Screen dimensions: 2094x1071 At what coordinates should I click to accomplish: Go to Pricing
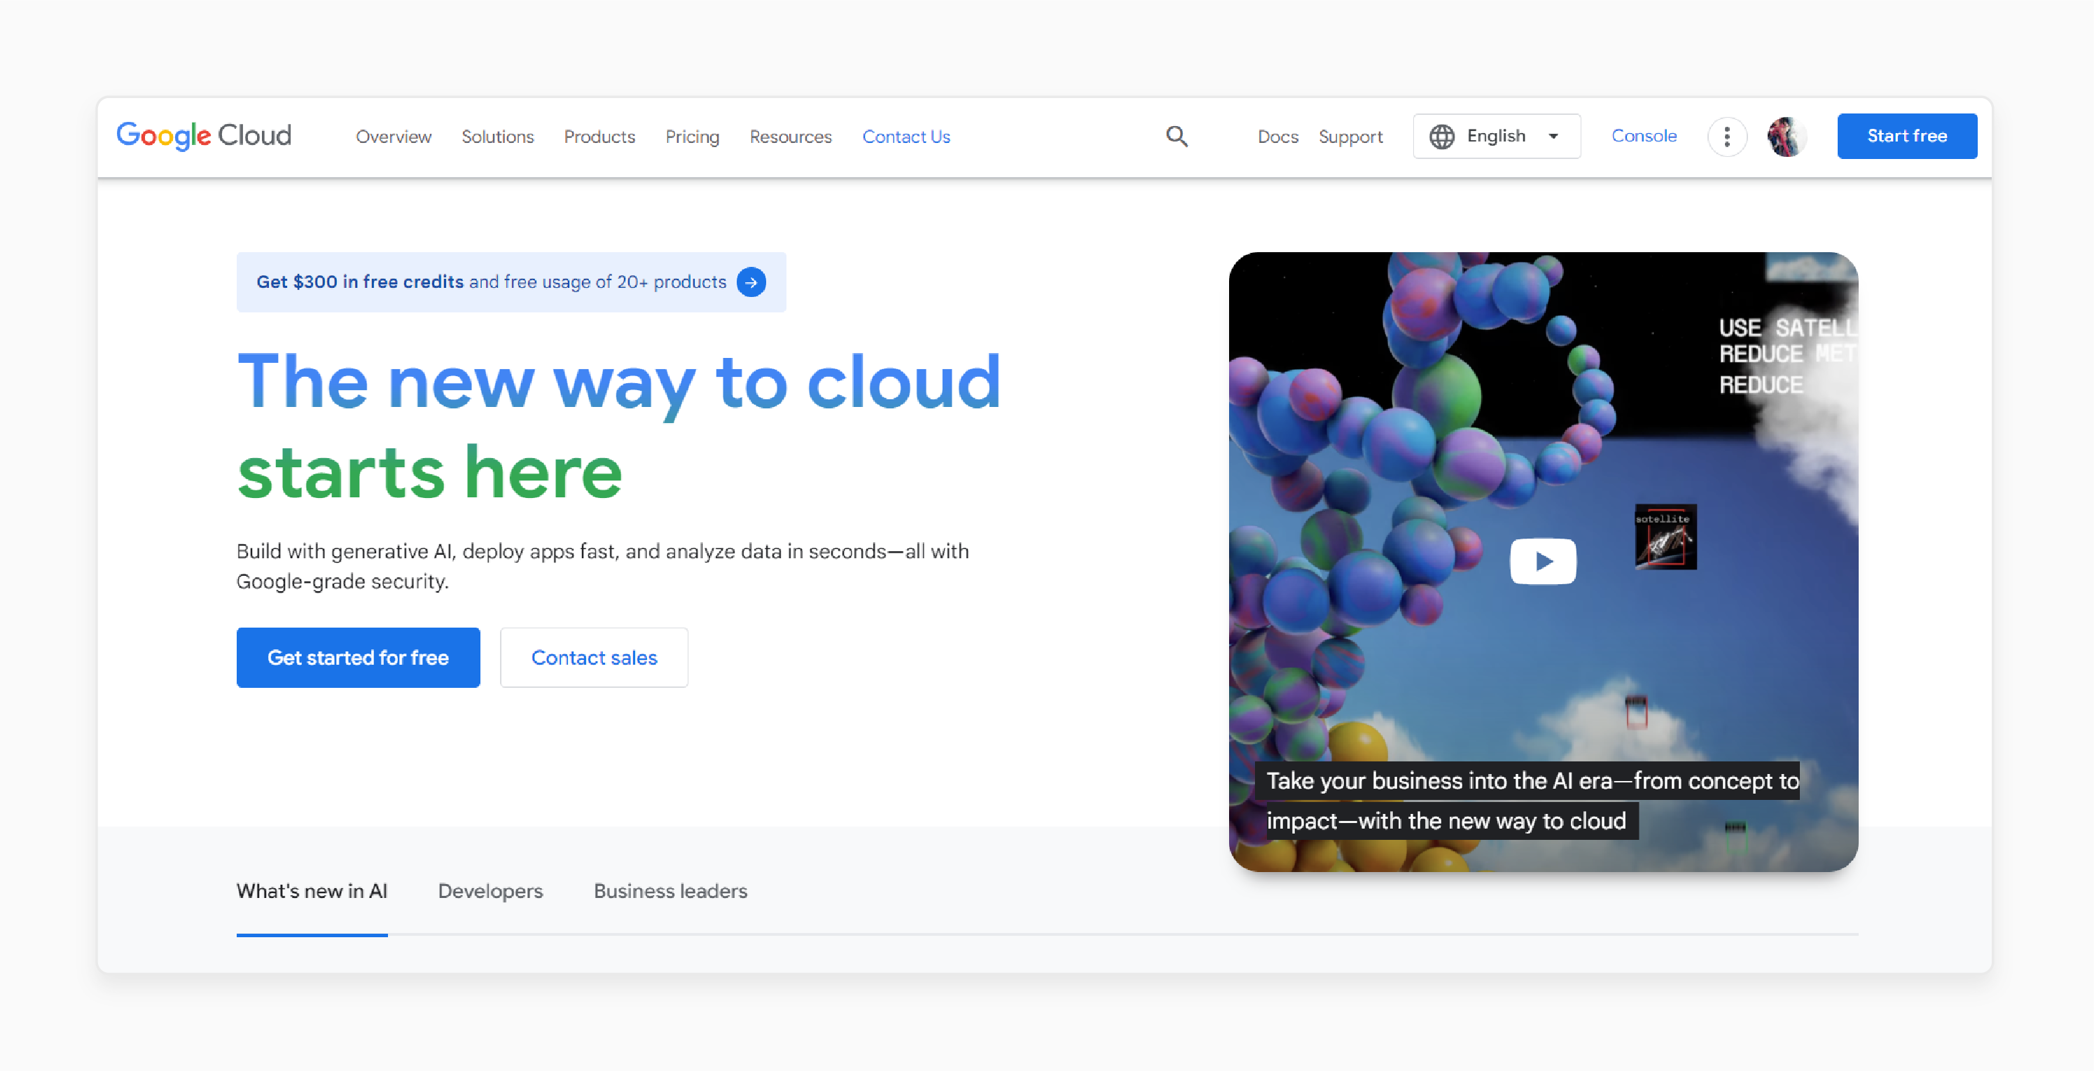coord(693,137)
